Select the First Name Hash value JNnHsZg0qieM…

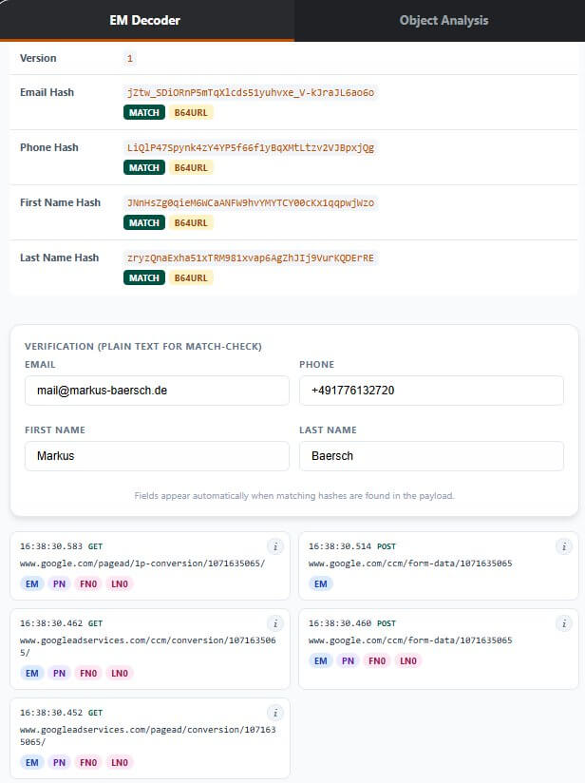[x=251, y=202]
